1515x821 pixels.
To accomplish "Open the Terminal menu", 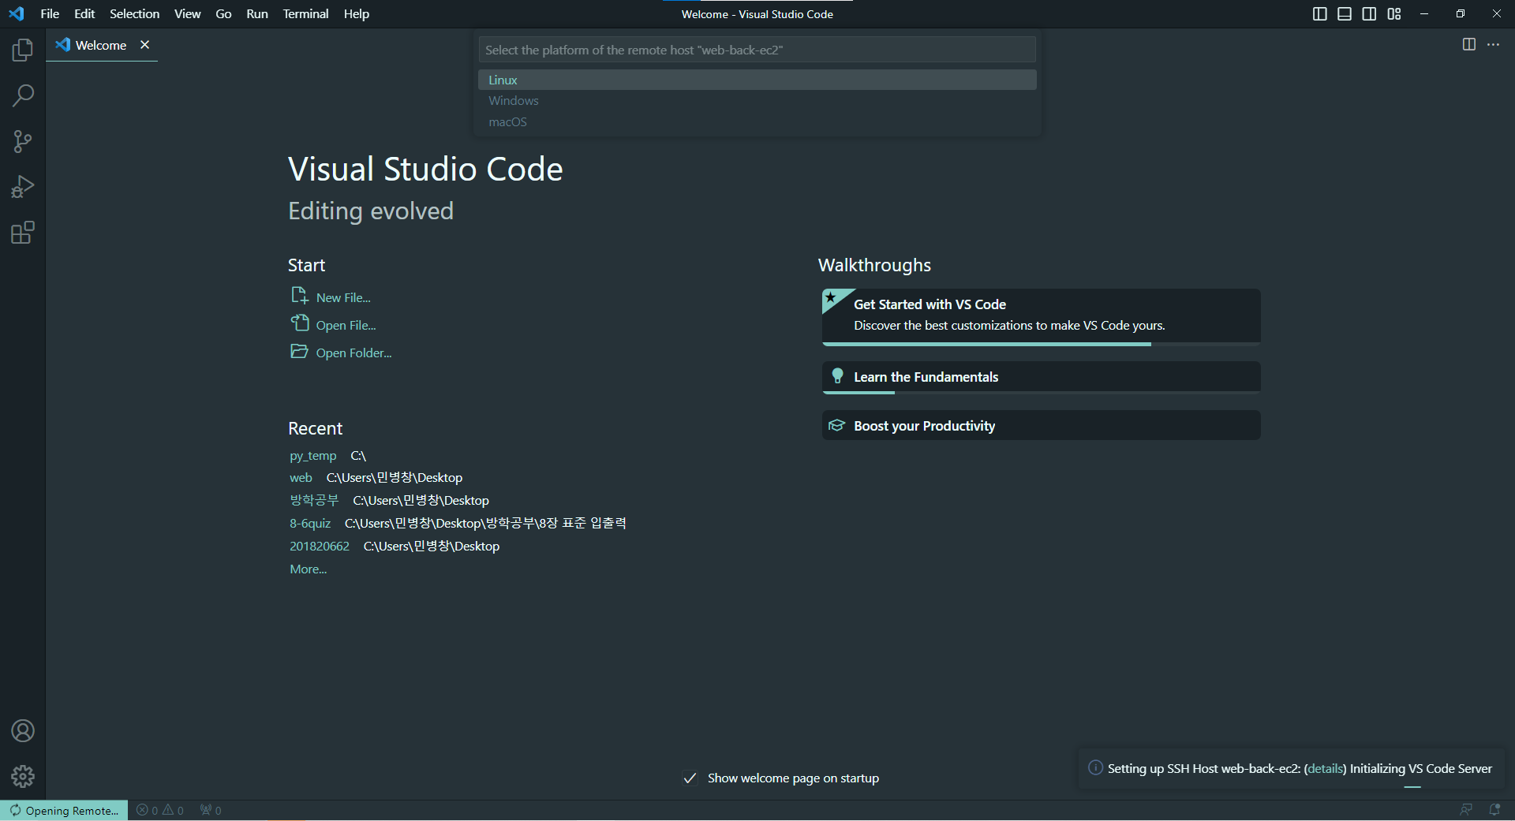I will (x=305, y=13).
